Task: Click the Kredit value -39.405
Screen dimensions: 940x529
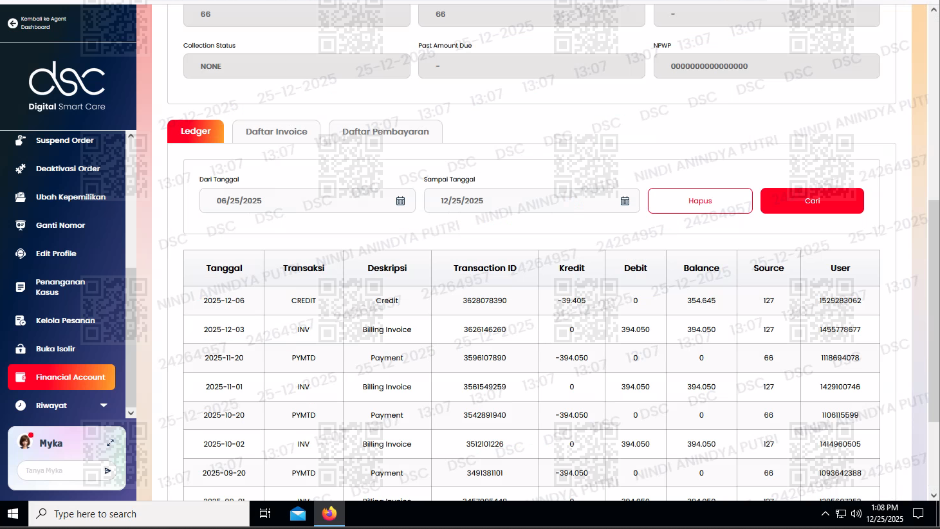Action: pos(571,301)
